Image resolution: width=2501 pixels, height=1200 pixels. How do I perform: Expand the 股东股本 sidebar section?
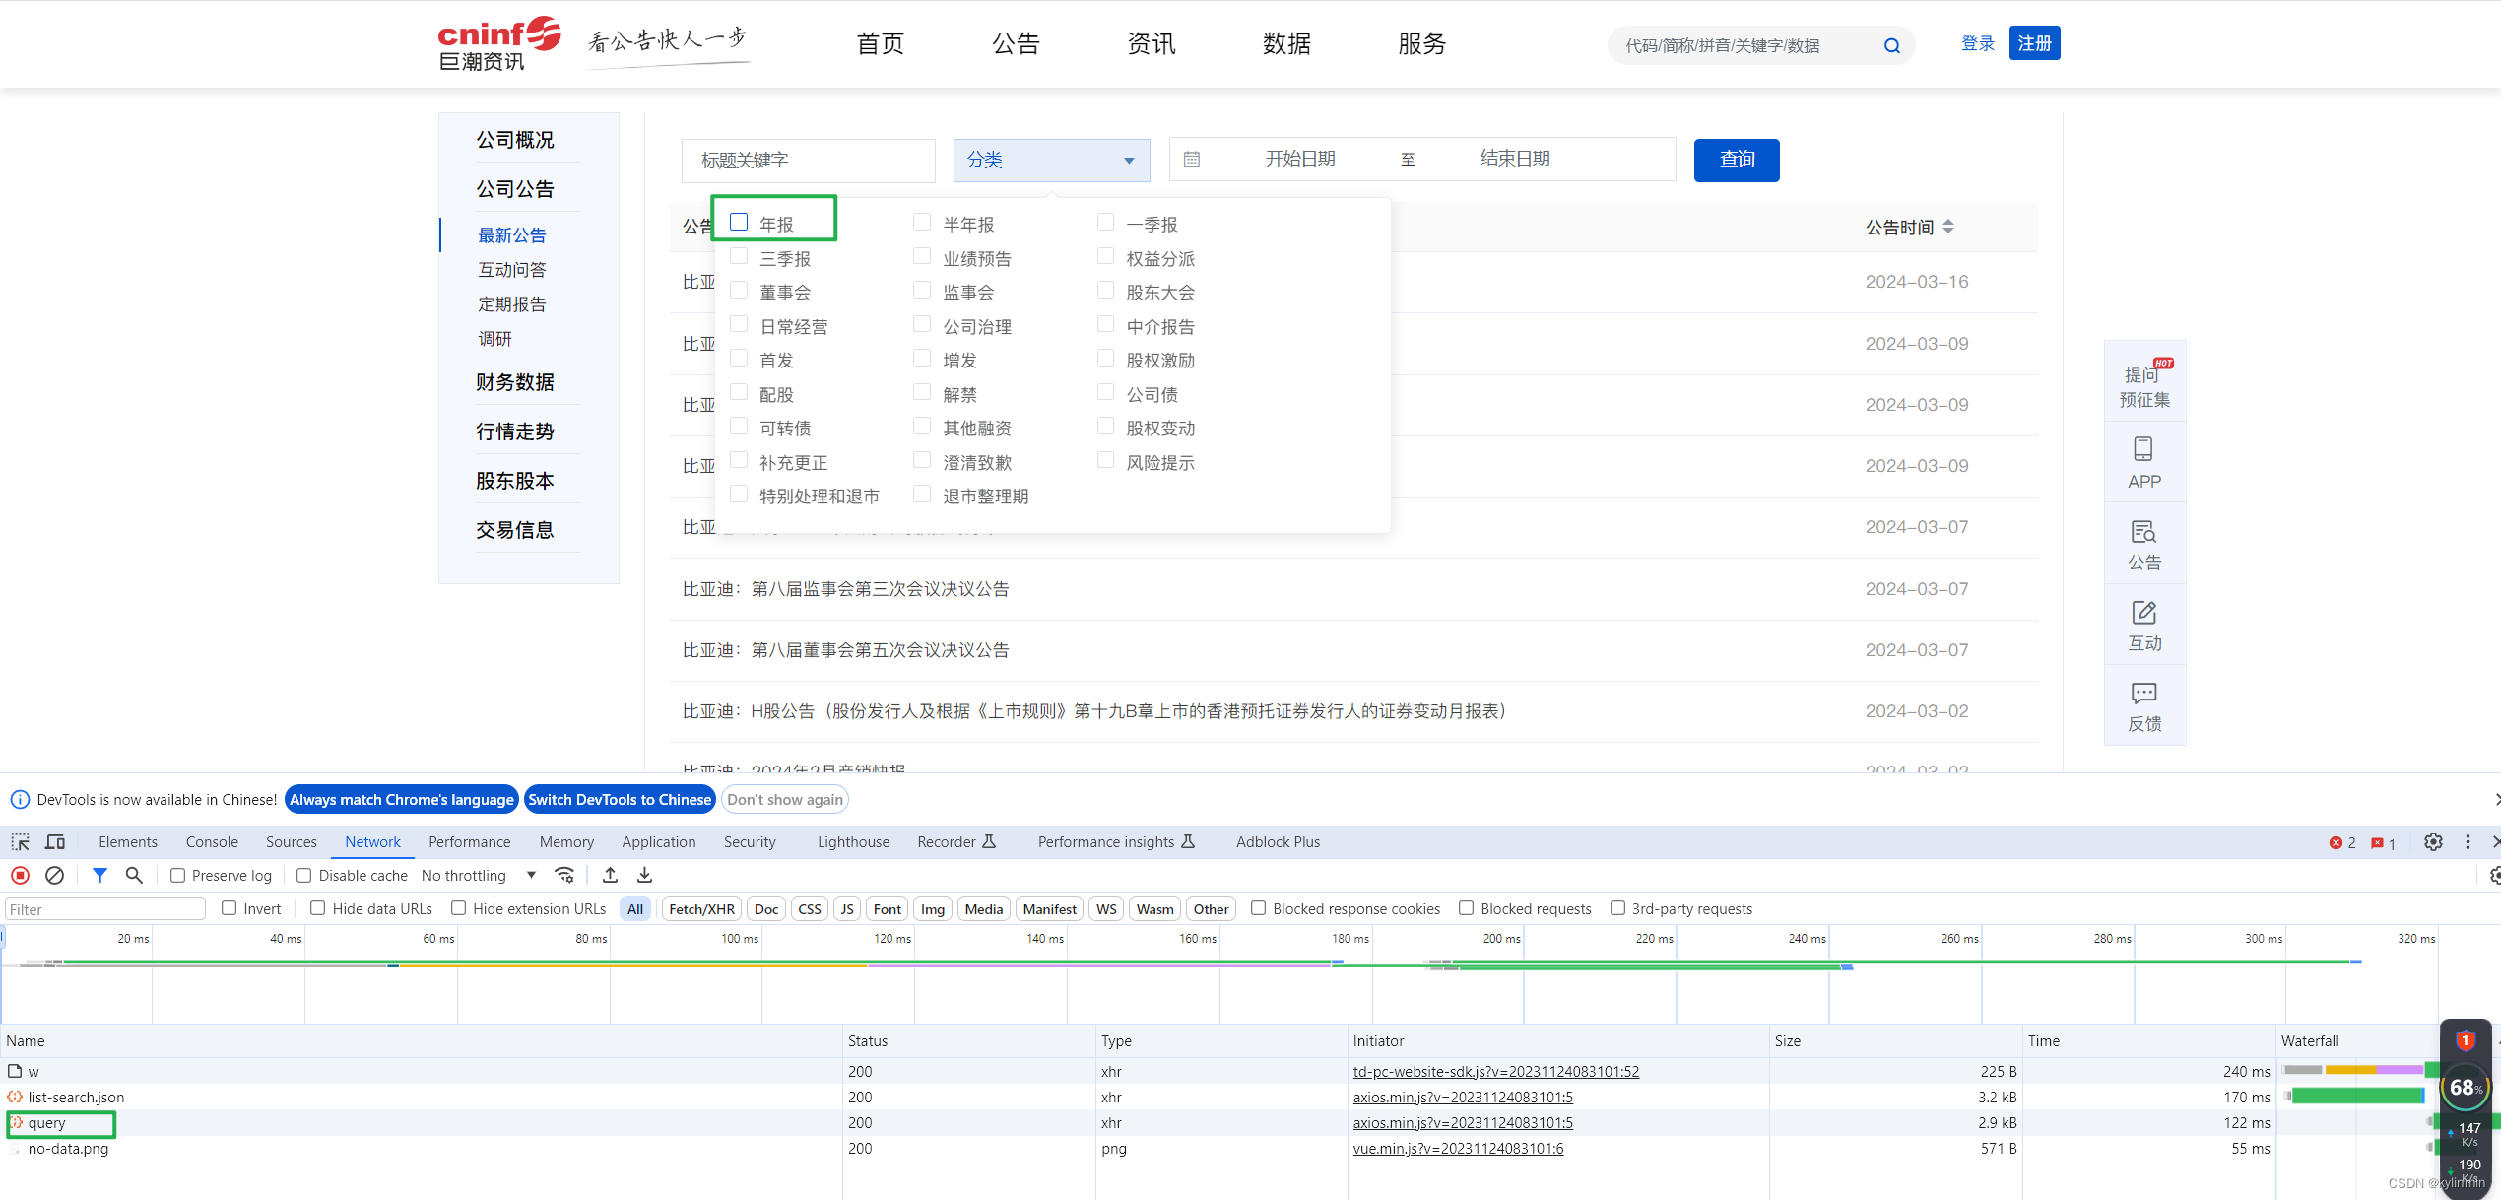(x=515, y=481)
